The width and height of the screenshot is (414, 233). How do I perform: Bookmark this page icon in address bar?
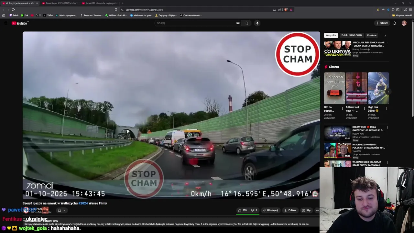pyautogui.click(x=116, y=10)
